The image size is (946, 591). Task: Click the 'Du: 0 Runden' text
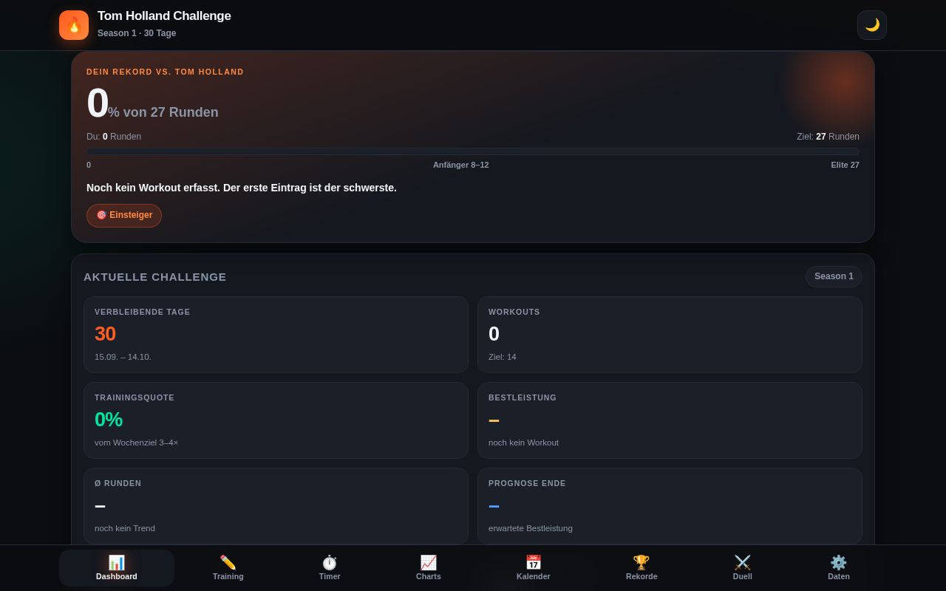[114, 137]
